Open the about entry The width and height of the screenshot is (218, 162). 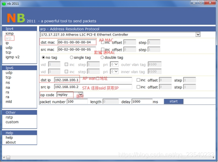pyautogui.click(x=11, y=142)
